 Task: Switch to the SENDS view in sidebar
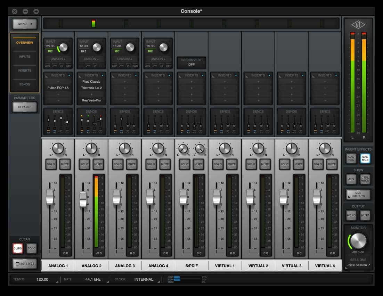click(x=25, y=84)
